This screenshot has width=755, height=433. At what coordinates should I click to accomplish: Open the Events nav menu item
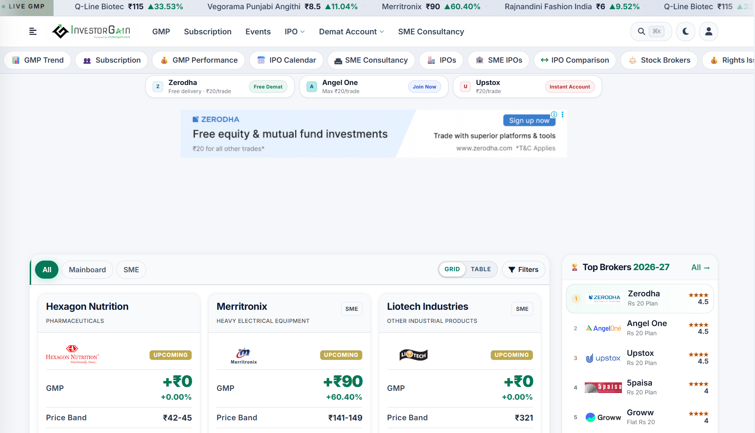[258, 32]
